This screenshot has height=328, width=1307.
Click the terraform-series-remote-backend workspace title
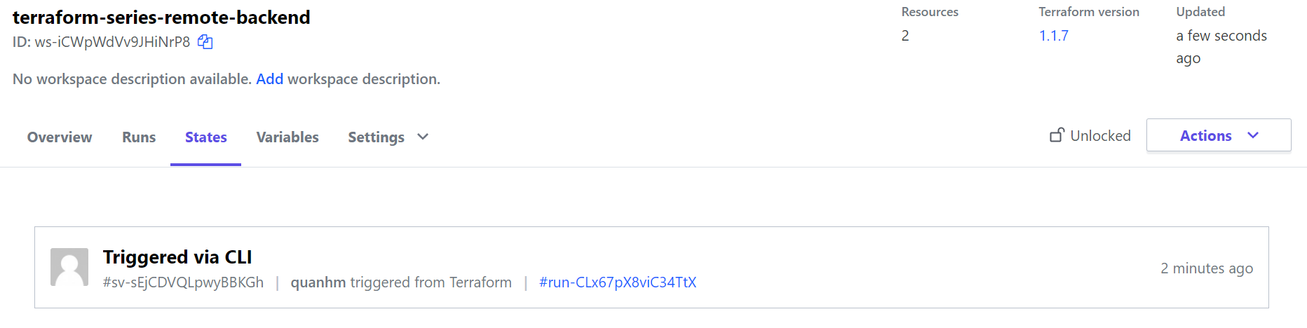click(x=161, y=18)
